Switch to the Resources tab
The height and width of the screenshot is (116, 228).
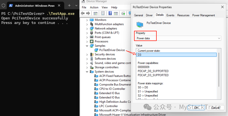coord(183,15)
